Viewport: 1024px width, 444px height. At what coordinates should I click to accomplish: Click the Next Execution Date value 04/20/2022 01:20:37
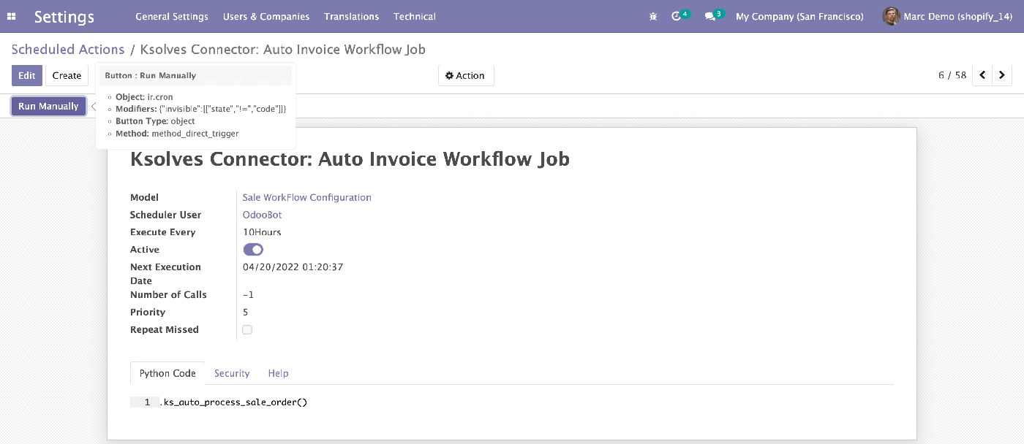coord(293,267)
